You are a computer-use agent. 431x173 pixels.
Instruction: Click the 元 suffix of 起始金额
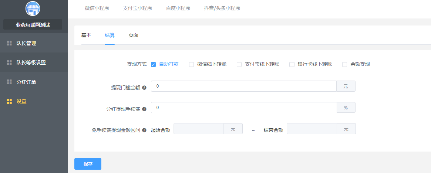[x=233, y=129]
